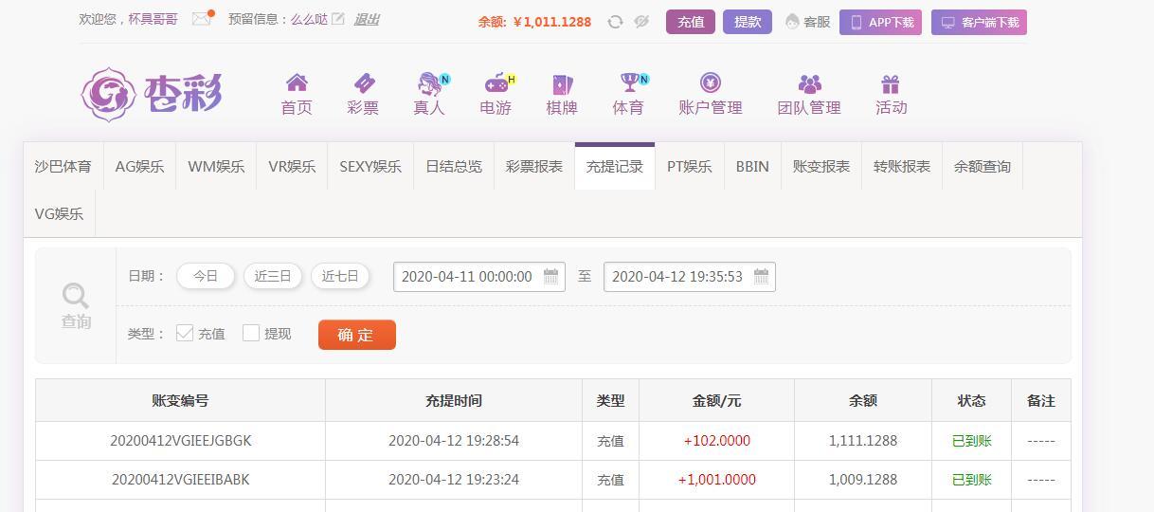The height and width of the screenshot is (512, 1154).
Task: Select the 沙巴体育 tab
Action: [x=63, y=166]
